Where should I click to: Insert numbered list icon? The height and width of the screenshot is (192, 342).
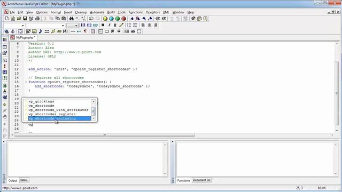pos(129,25)
